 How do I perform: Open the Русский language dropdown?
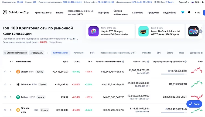[185, 2]
